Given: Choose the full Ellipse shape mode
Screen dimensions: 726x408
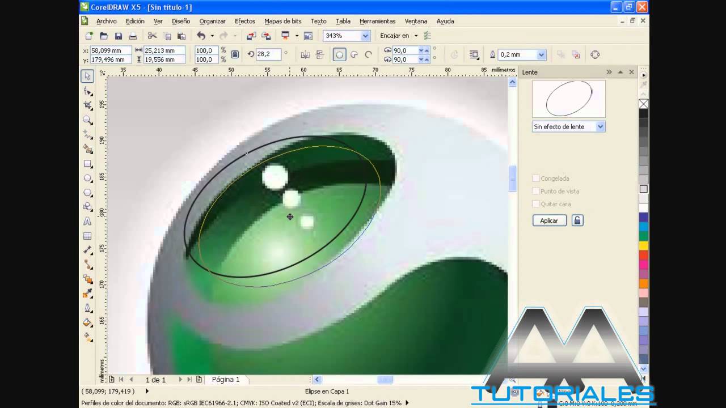Looking at the screenshot, I should (339, 54).
